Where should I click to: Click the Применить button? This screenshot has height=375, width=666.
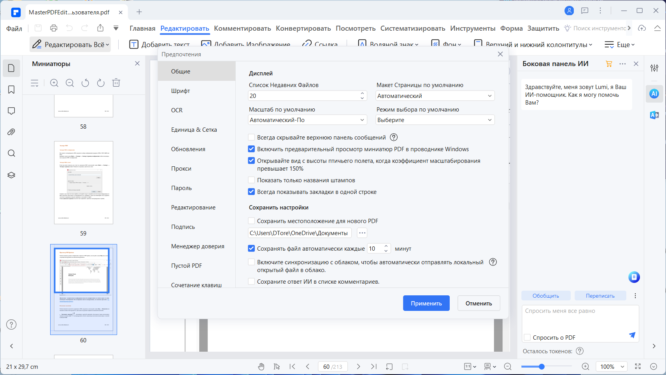click(x=426, y=303)
